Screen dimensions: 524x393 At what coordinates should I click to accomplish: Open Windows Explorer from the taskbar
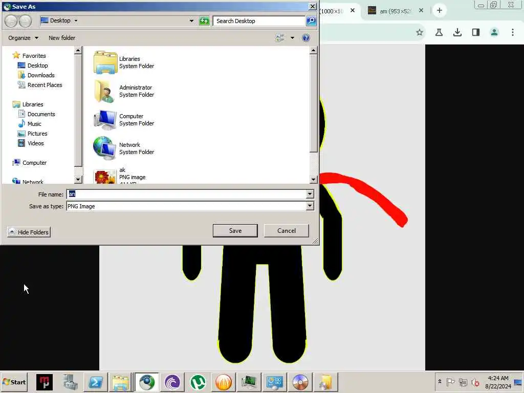(120, 382)
